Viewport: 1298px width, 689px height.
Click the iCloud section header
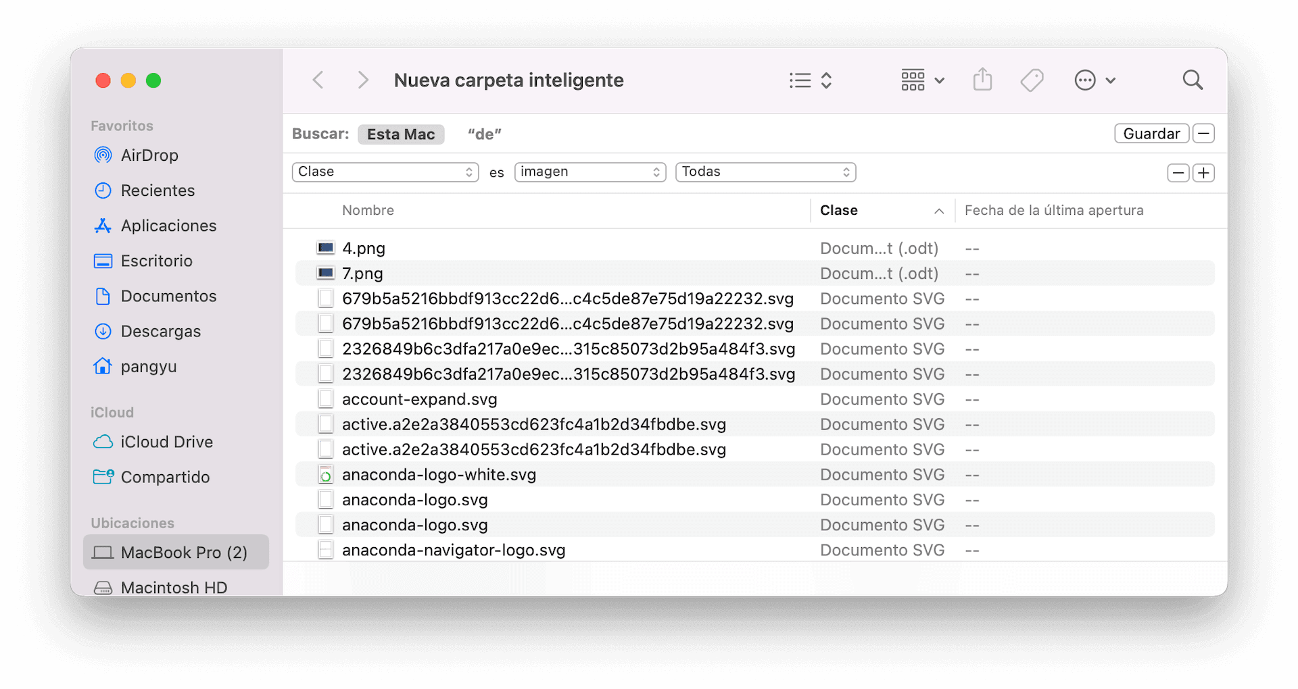click(x=112, y=413)
